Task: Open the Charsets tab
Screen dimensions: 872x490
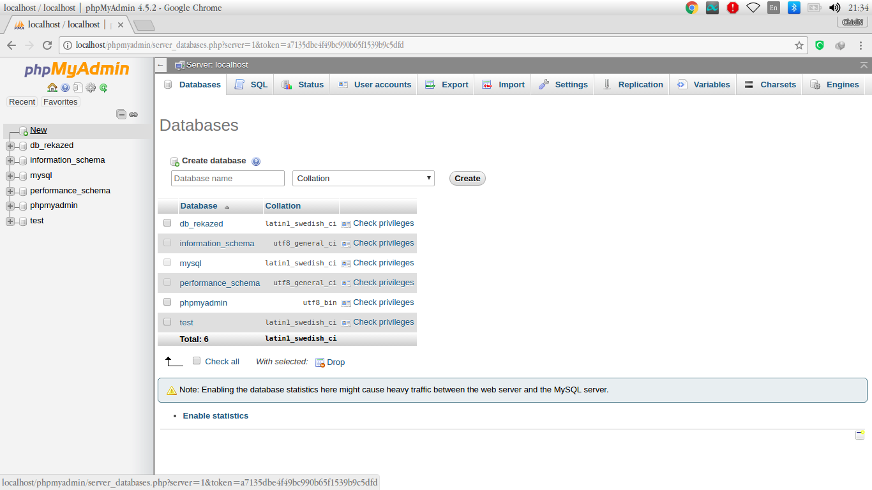Action: point(769,85)
